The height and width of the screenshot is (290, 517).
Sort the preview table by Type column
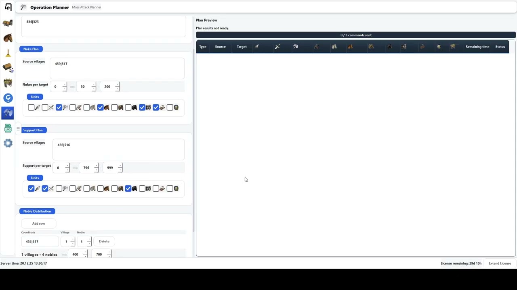[x=203, y=47]
